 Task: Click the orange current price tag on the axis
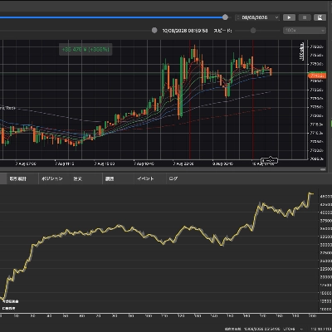(x=317, y=76)
